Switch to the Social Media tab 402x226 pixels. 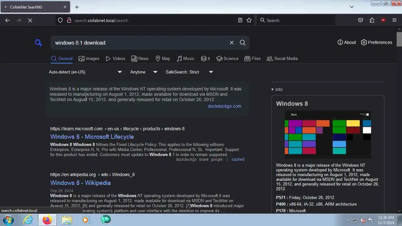pos(282,59)
